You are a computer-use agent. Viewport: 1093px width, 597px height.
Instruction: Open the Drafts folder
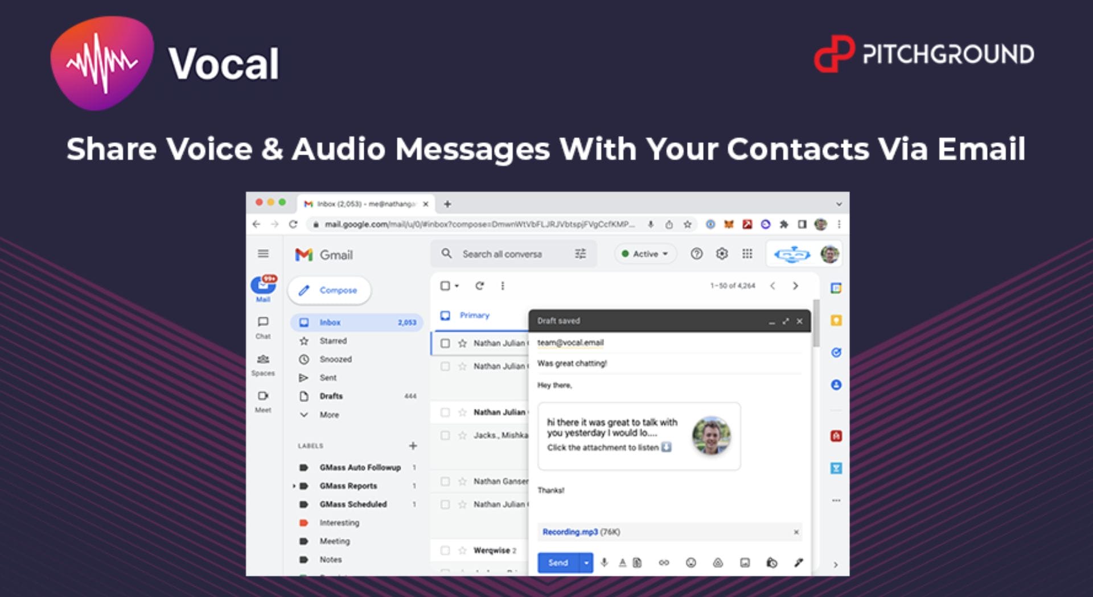pyautogui.click(x=331, y=396)
